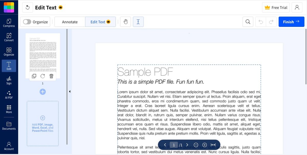Select the Compress tool in the sidebar
This screenshot has width=307, height=155.
tap(9, 24)
